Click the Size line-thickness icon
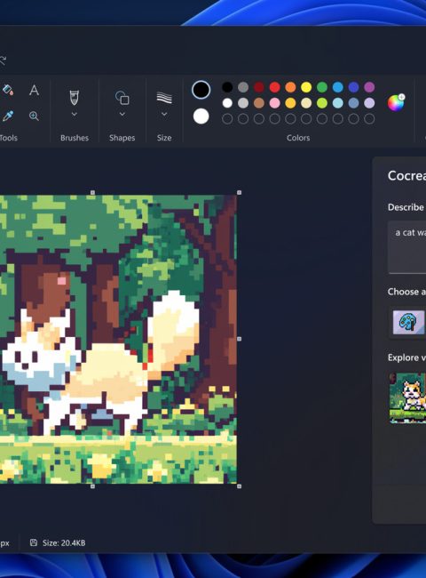The height and width of the screenshot is (578, 426). click(164, 98)
